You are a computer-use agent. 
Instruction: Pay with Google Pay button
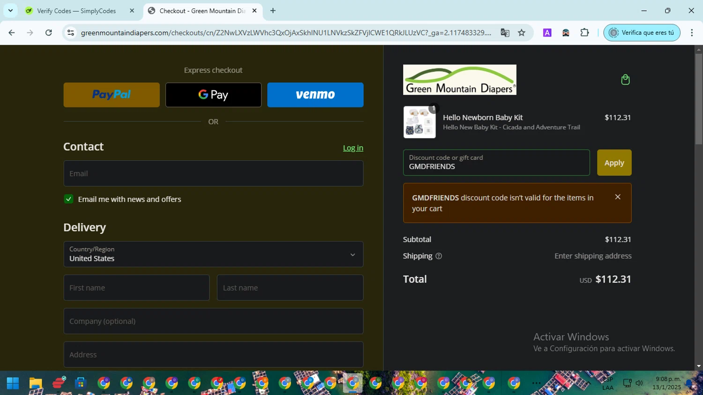click(x=213, y=95)
